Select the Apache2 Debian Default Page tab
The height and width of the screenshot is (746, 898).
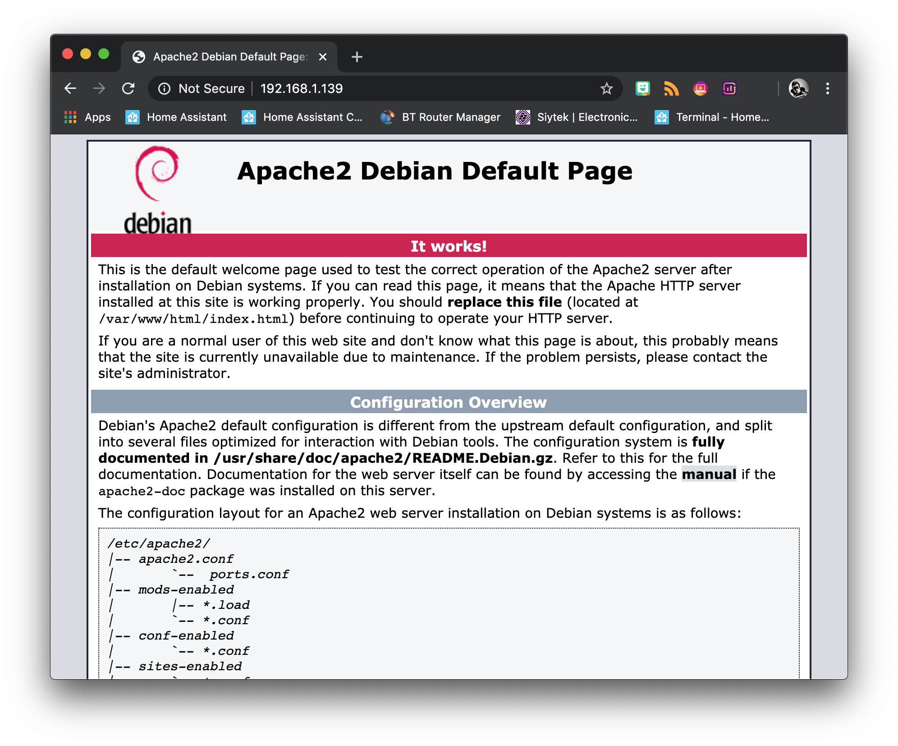[225, 57]
